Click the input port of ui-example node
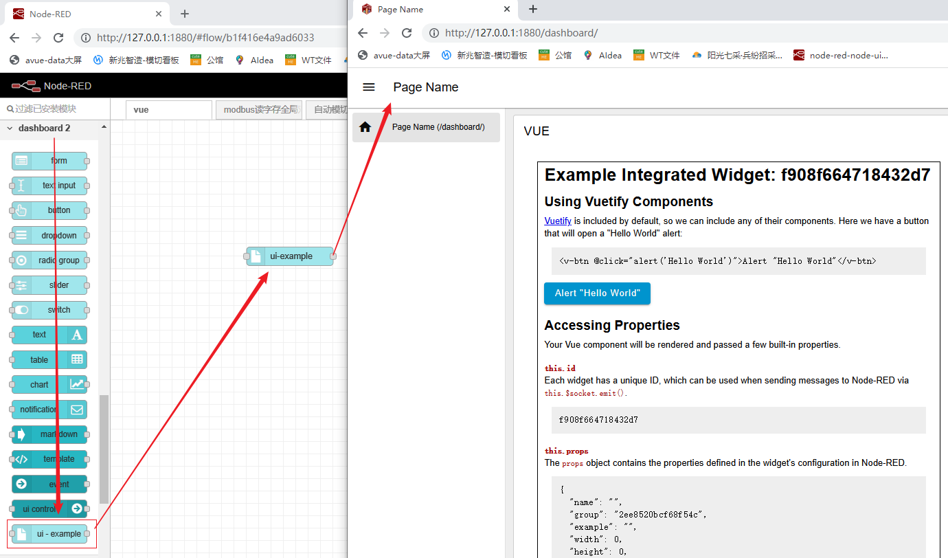Viewport: 948px width, 558px height. (247, 256)
